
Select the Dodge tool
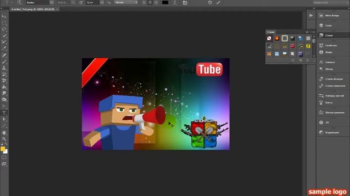tap(4, 100)
